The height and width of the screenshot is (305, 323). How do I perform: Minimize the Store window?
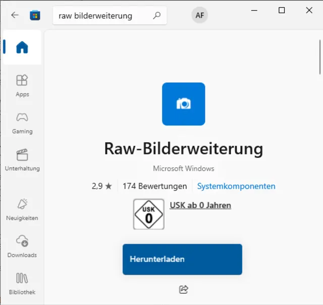(254, 10)
